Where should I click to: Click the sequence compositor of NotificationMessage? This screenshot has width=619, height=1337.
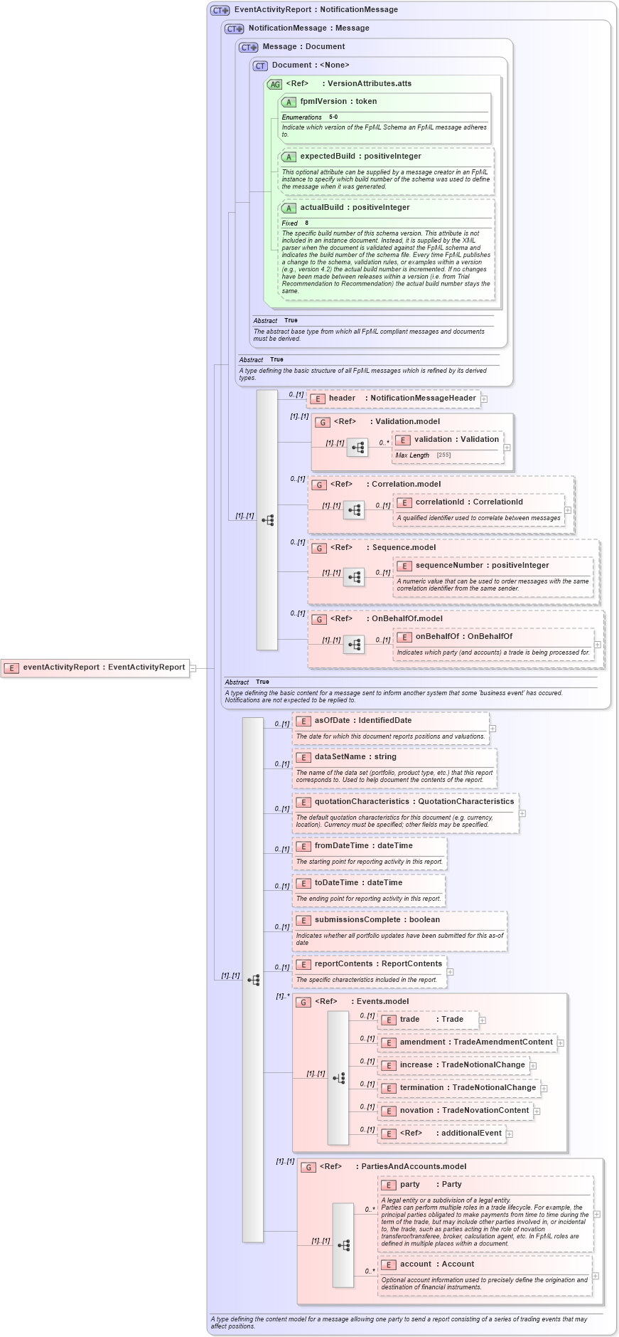coord(267,520)
